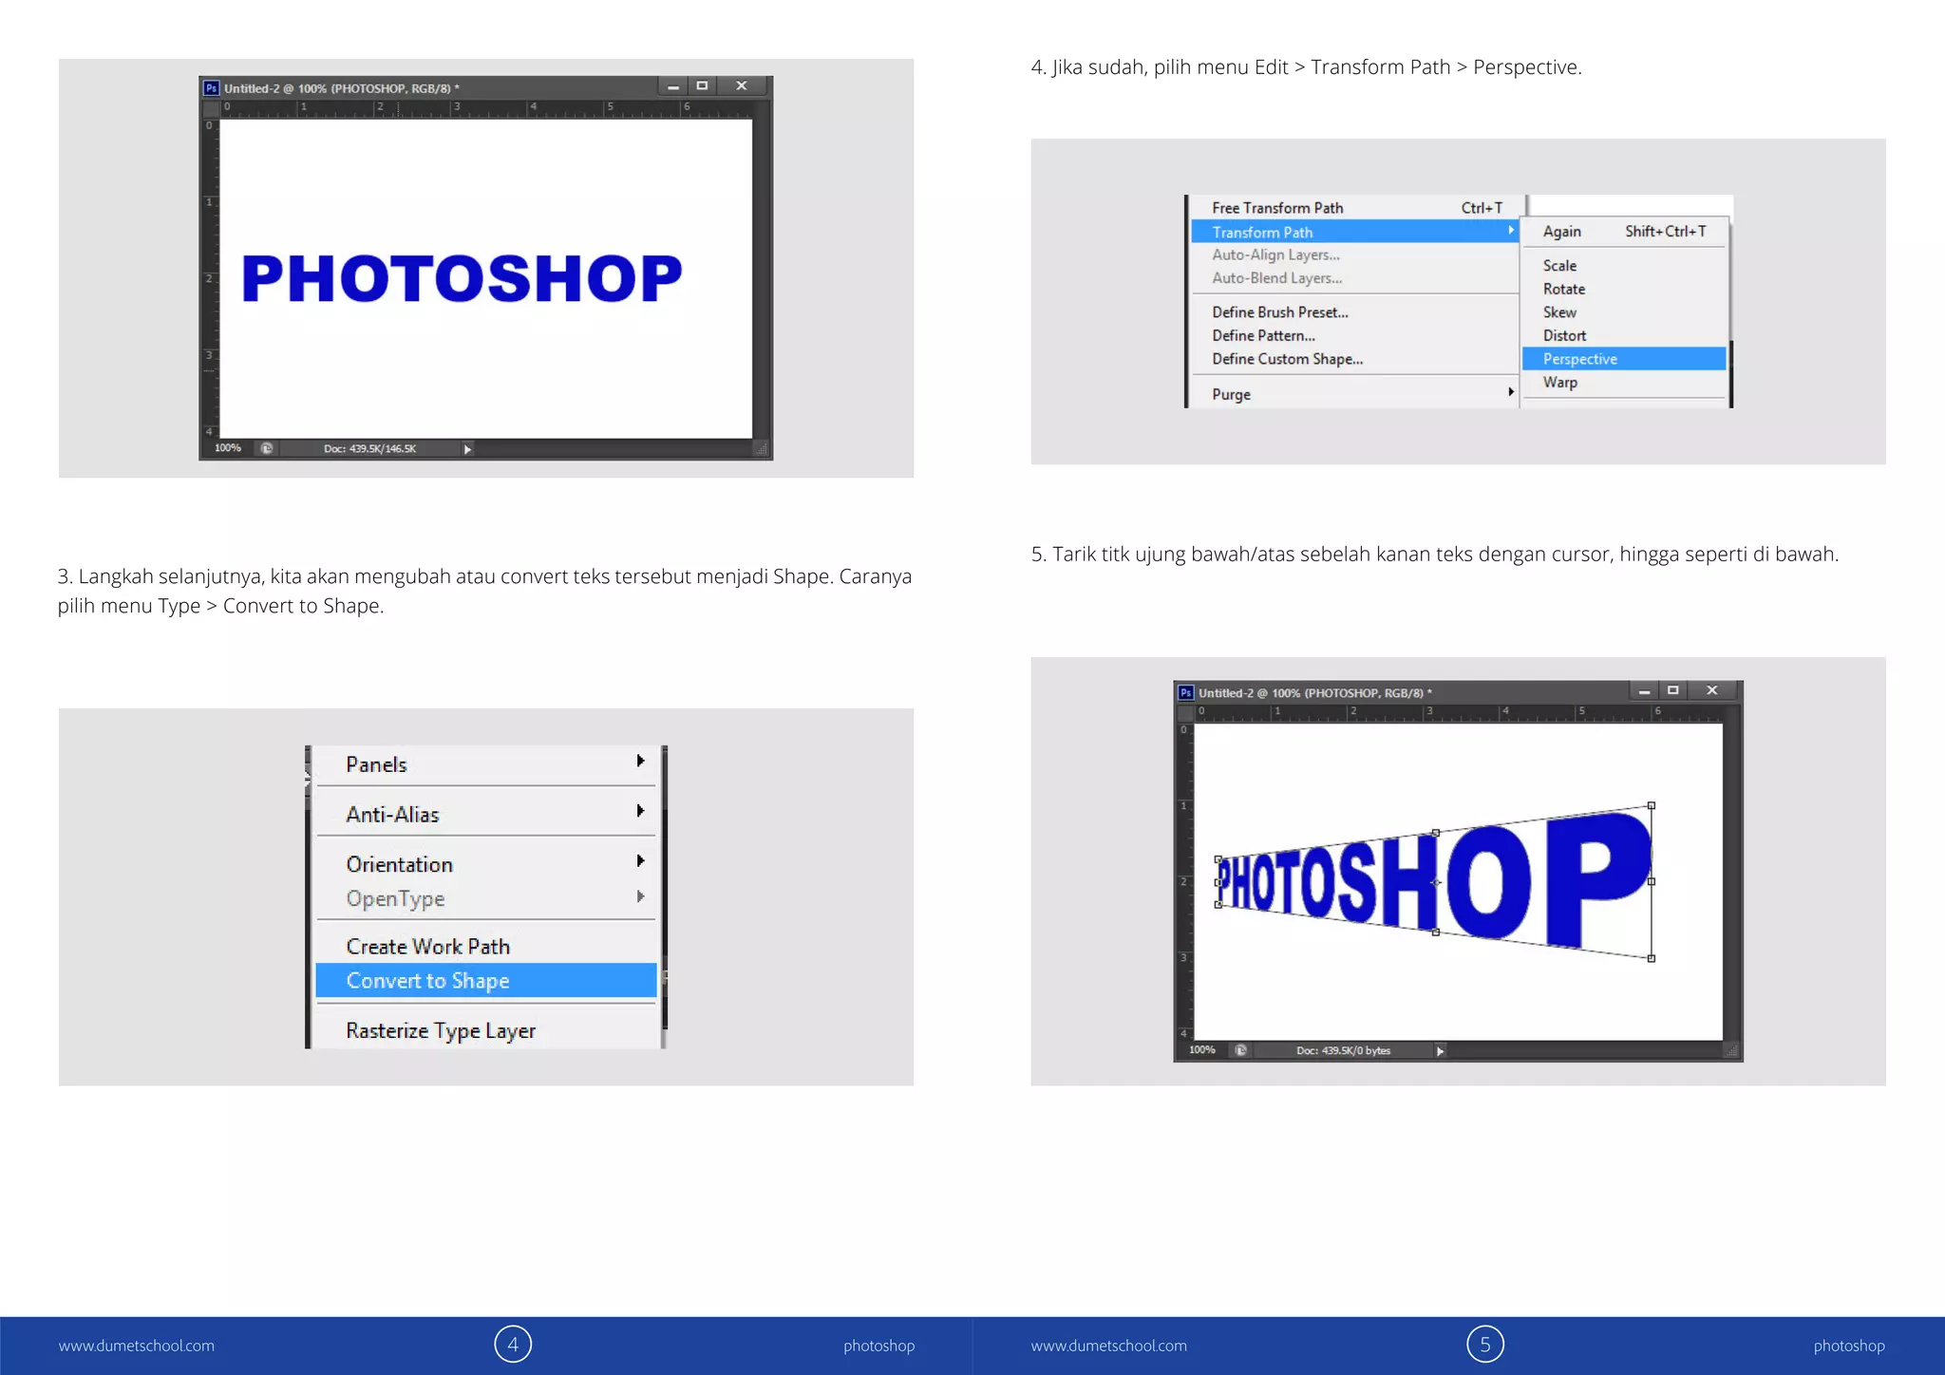Click the 100% zoom field in top-left window
Screen dimensions: 1945x1375
tap(228, 448)
